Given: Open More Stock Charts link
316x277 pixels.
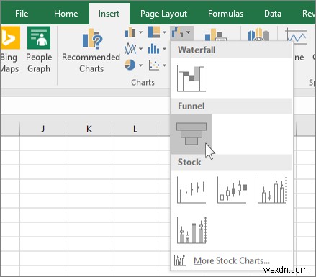Looking at the screenshot, I should tap(232, 260).
